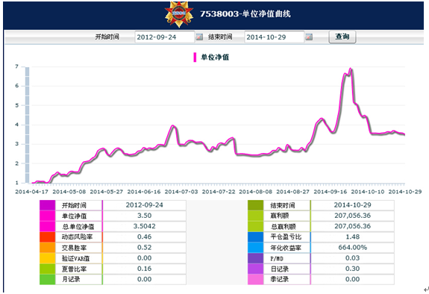Image resolution: width=429 pixels, height=294 pixels.
Task: Click the table end date value 2014-10-29
Action: click(x=352, y=205)
